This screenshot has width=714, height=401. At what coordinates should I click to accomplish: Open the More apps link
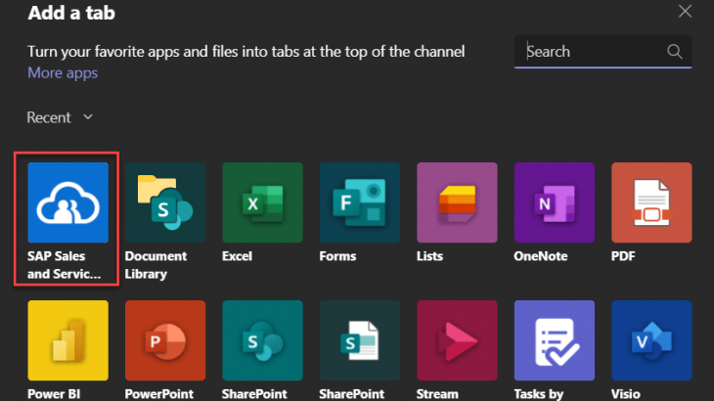point(63,72)
